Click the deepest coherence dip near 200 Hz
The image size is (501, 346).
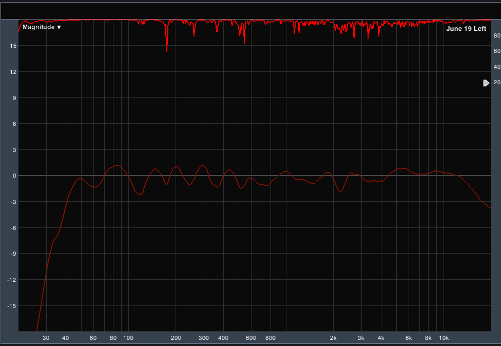pos(166,50)
